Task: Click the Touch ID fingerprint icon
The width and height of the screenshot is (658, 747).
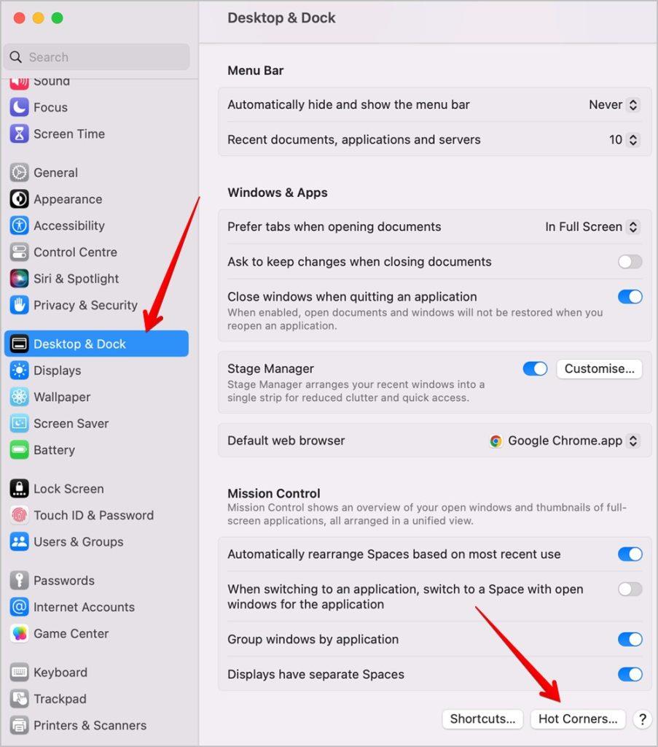Action: tap(19, 515)
